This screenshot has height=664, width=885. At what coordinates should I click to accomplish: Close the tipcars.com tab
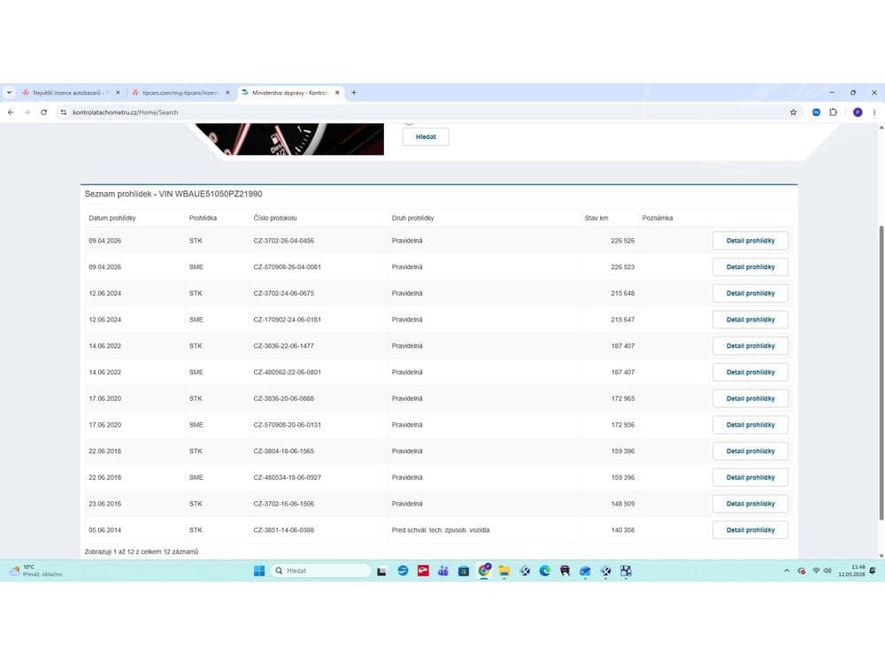(x=227, y=93)
